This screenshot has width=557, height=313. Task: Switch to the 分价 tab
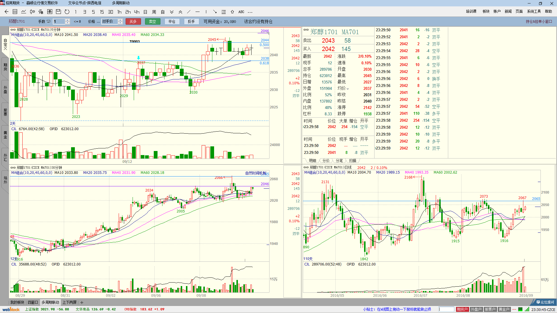point(326,161)
